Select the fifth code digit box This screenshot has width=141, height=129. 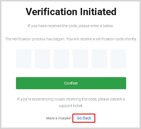pos(99,59)
